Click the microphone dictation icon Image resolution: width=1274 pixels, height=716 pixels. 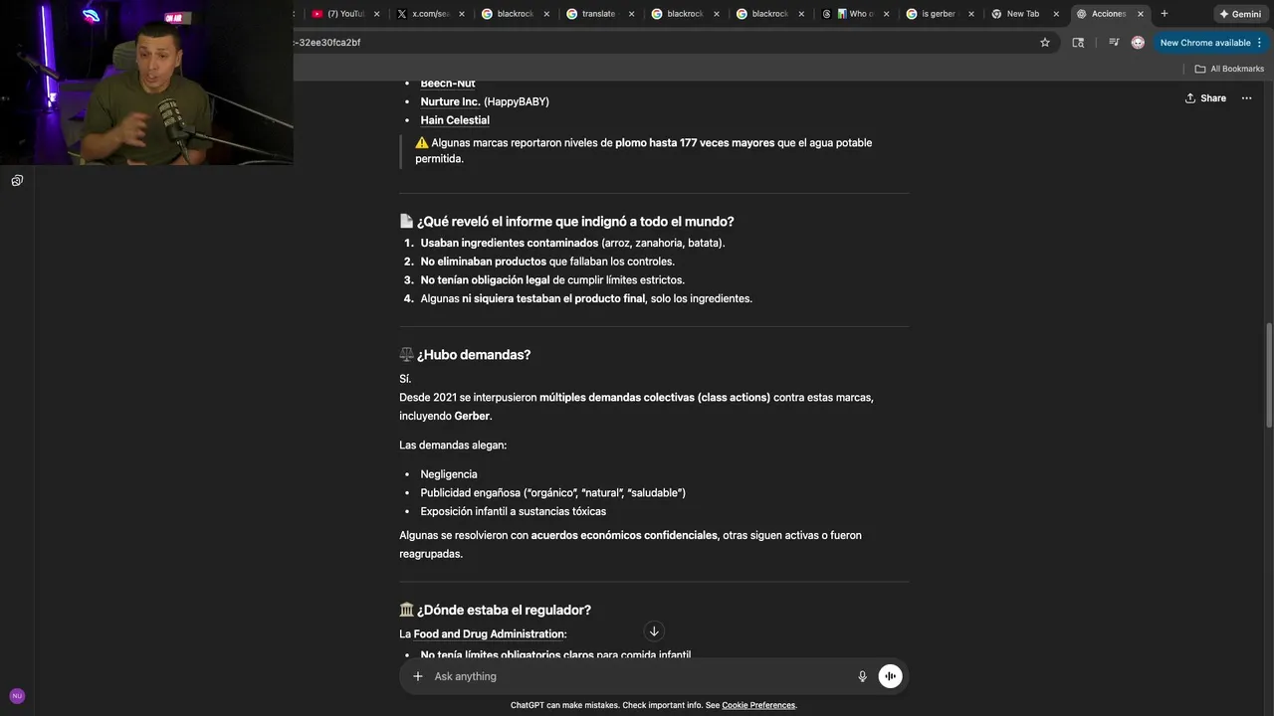(863, 676)
